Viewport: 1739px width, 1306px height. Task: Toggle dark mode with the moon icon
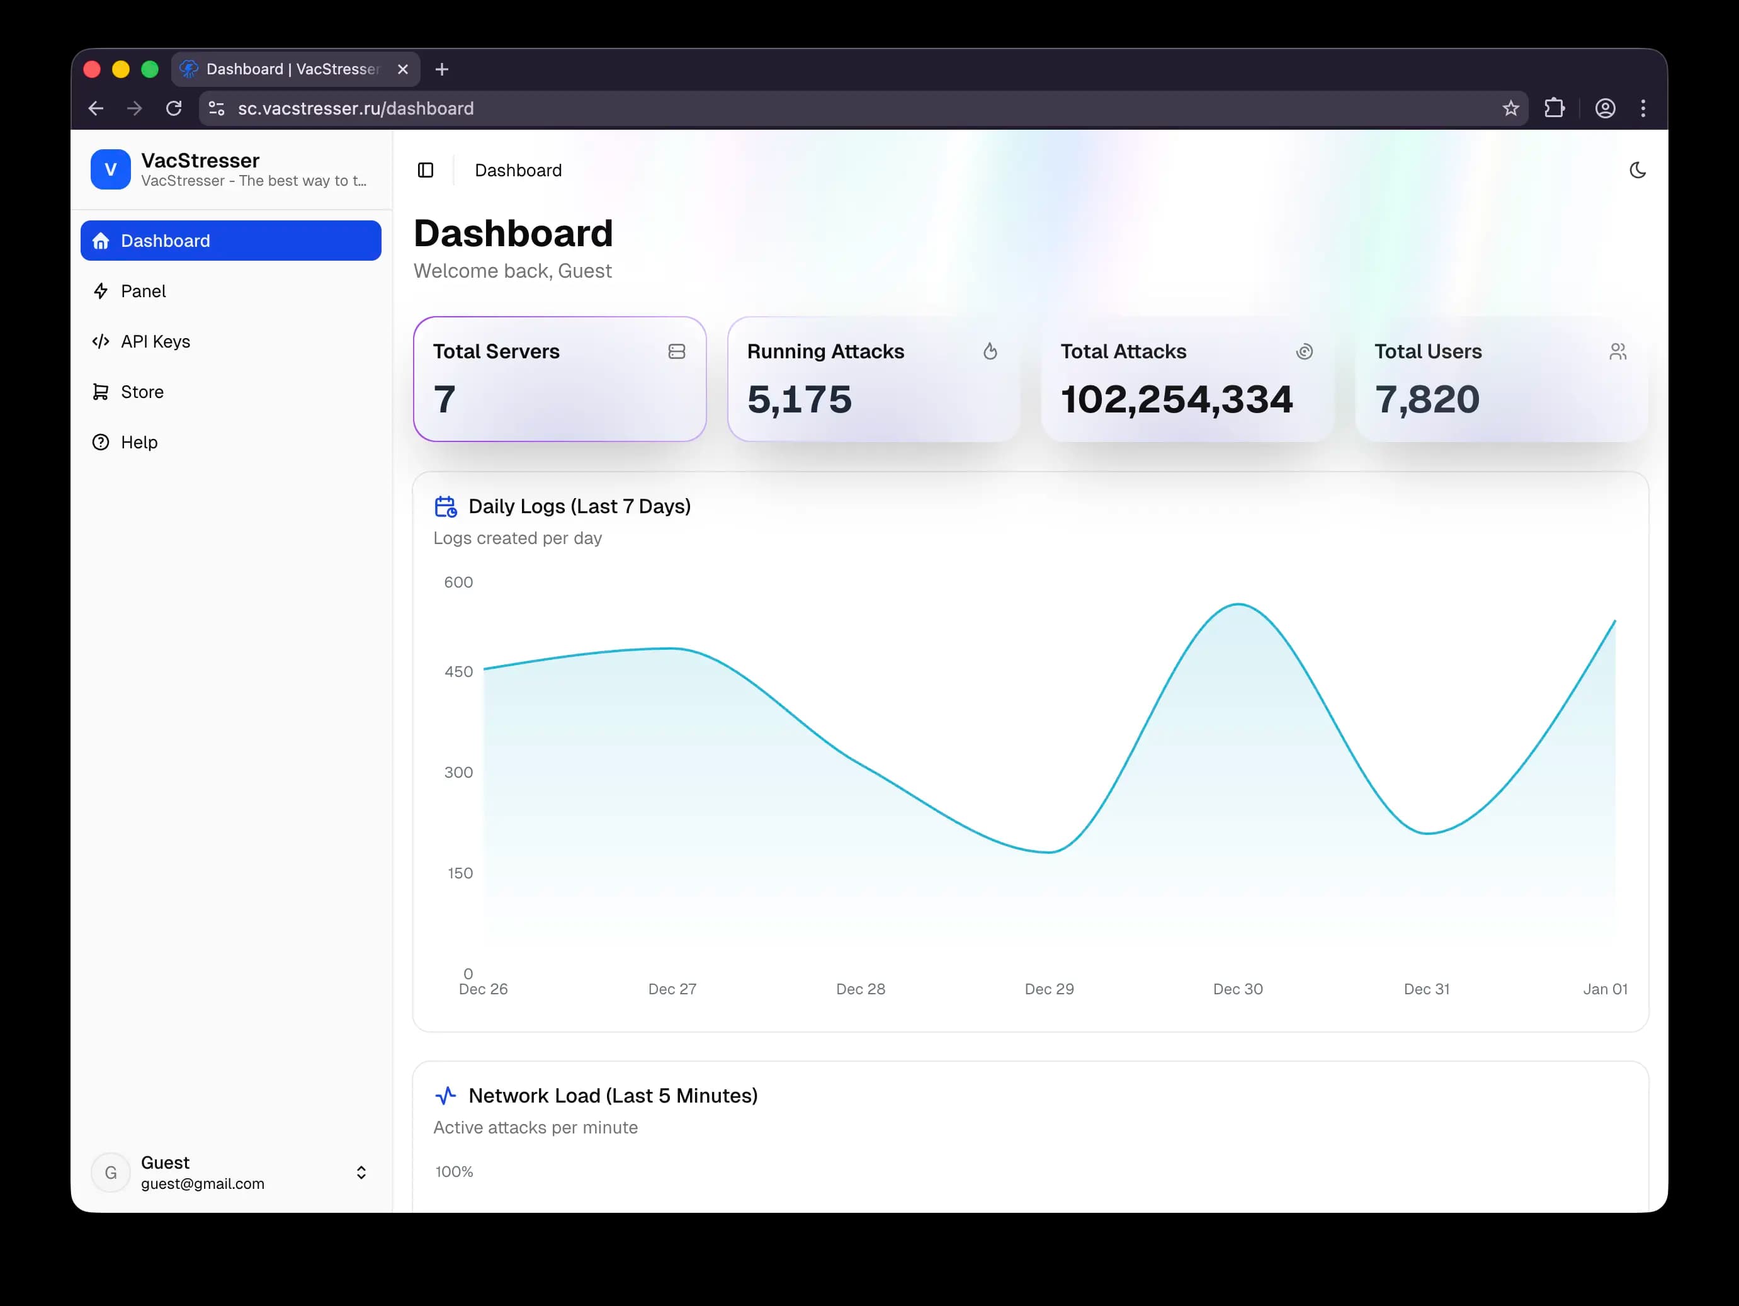(1638, 170)
